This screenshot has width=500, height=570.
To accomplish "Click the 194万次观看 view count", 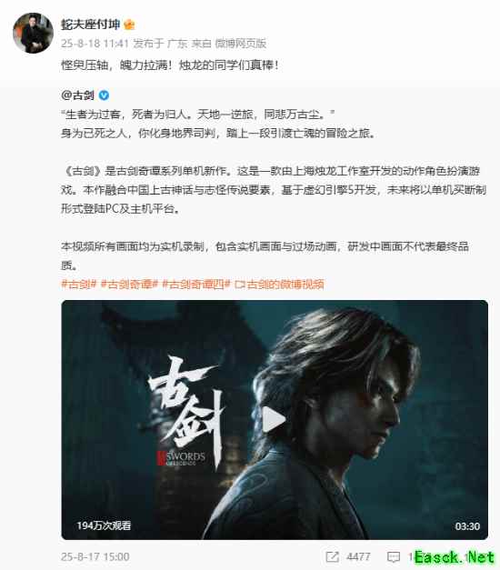I will [x=104, y=525].
